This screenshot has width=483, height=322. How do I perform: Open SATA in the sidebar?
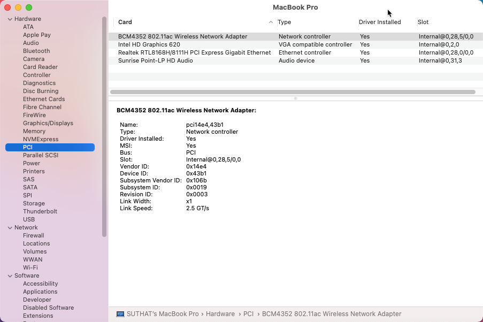[30, 187]
